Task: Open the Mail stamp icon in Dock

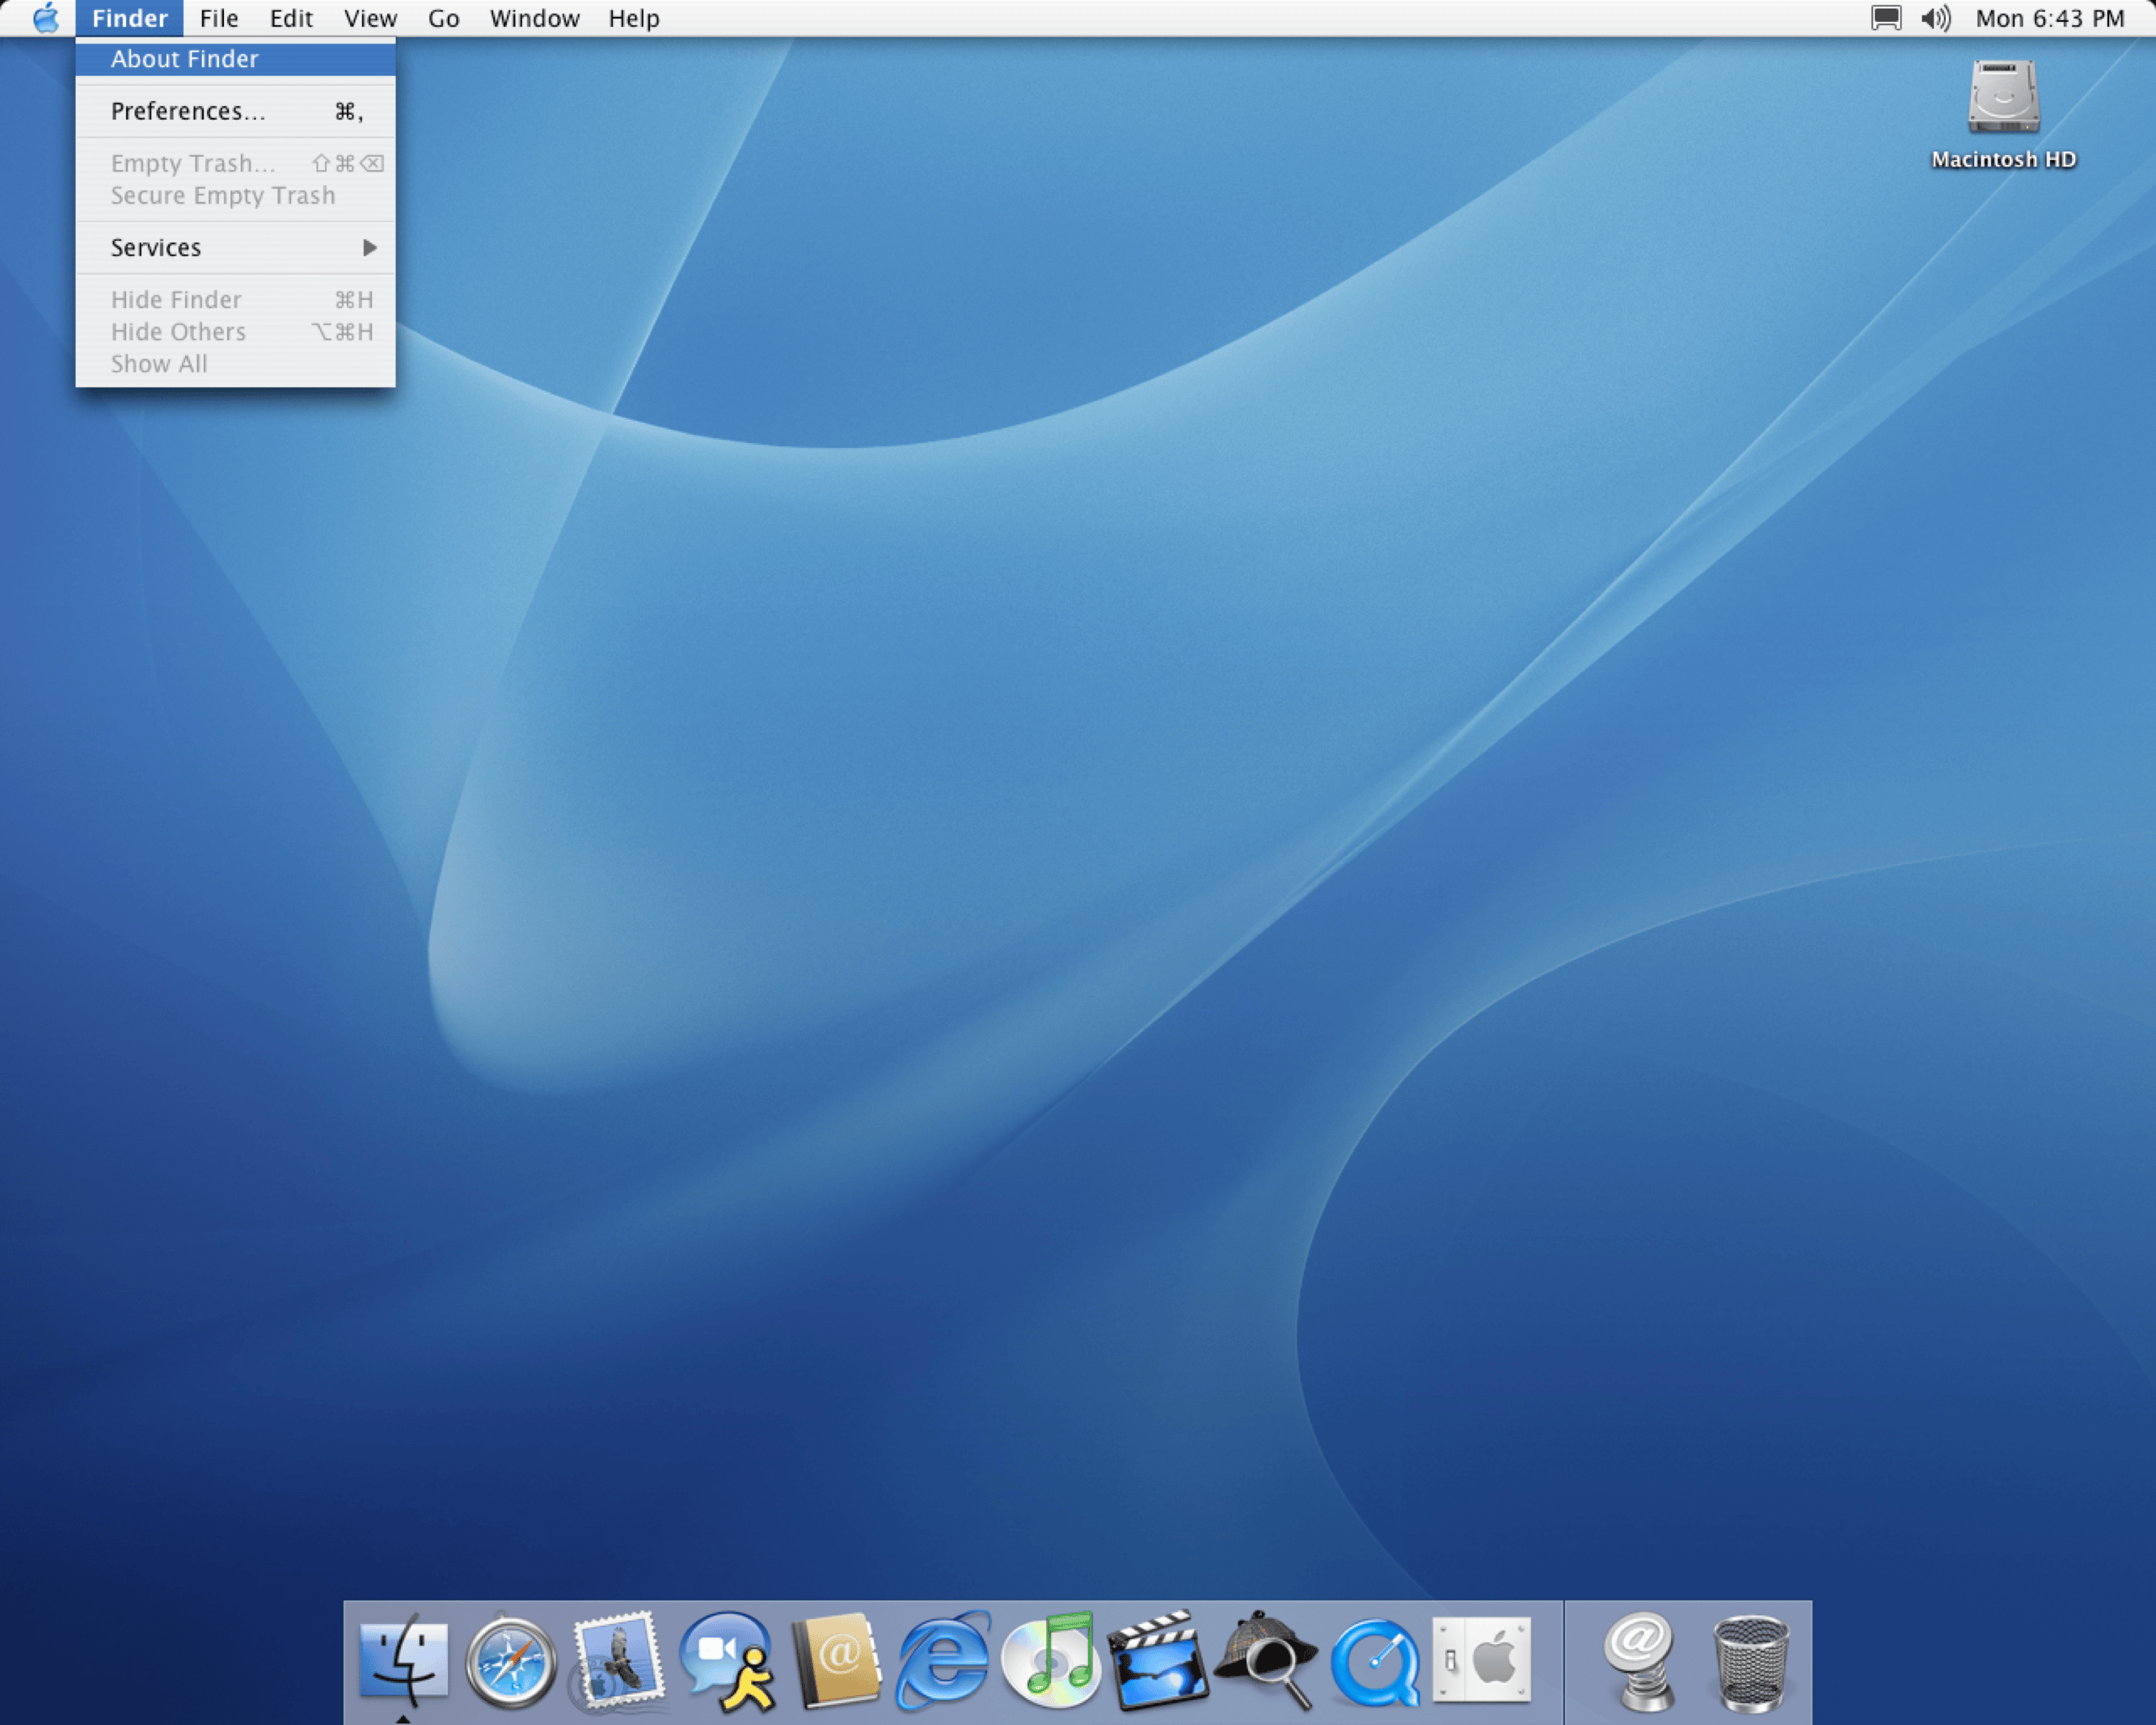Action: [x=618, y=1660]
